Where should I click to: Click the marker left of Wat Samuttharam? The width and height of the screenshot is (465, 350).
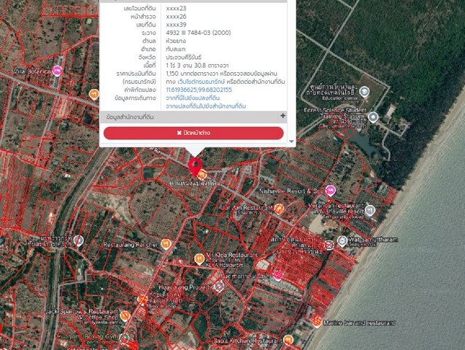click(328, 245)
